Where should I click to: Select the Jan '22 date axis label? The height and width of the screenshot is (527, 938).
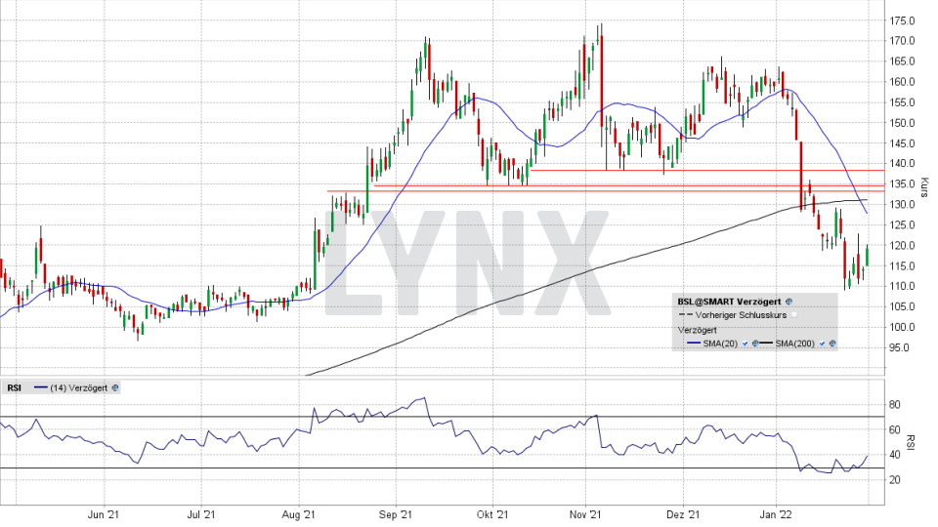click(776, 514)
